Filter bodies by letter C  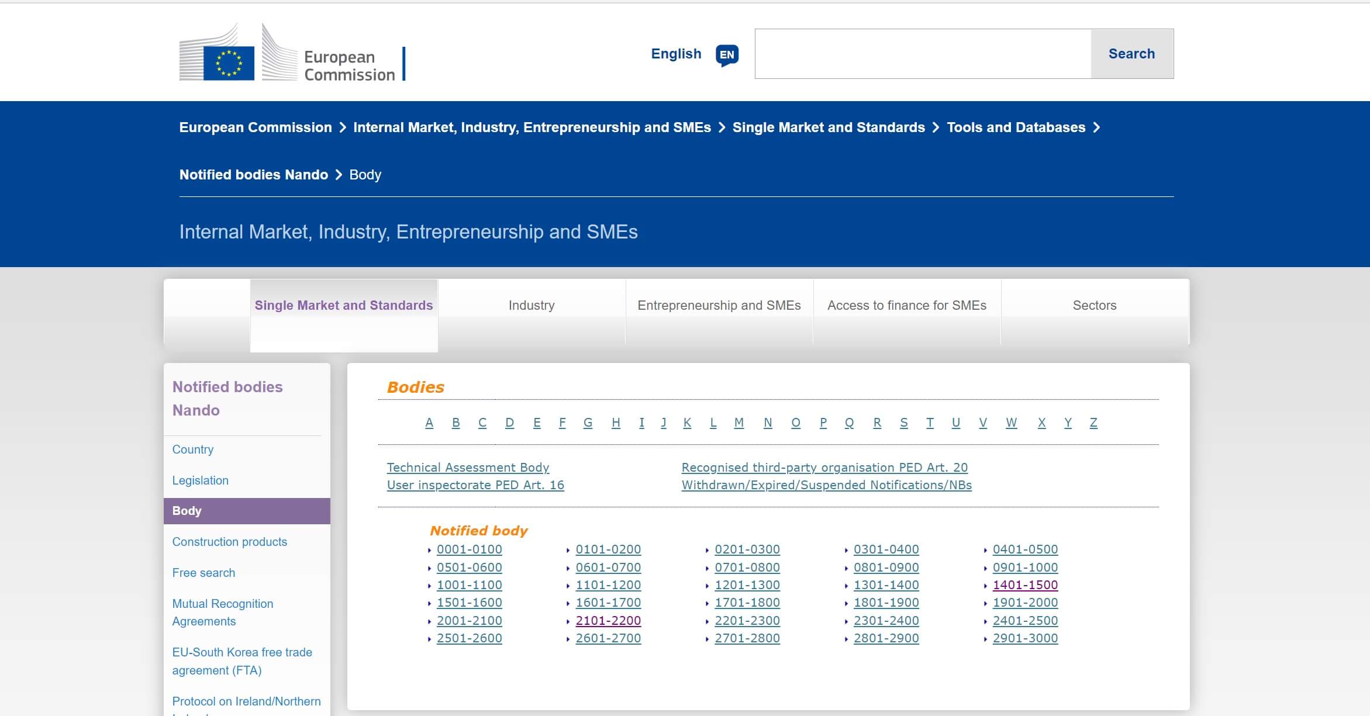click(482, 423)
